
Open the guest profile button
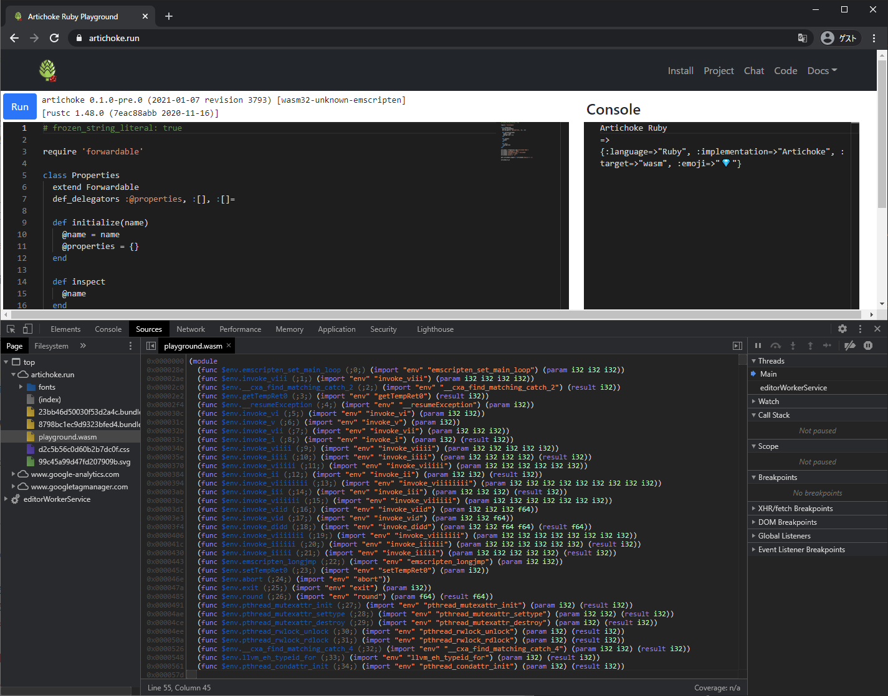point(839,38)
